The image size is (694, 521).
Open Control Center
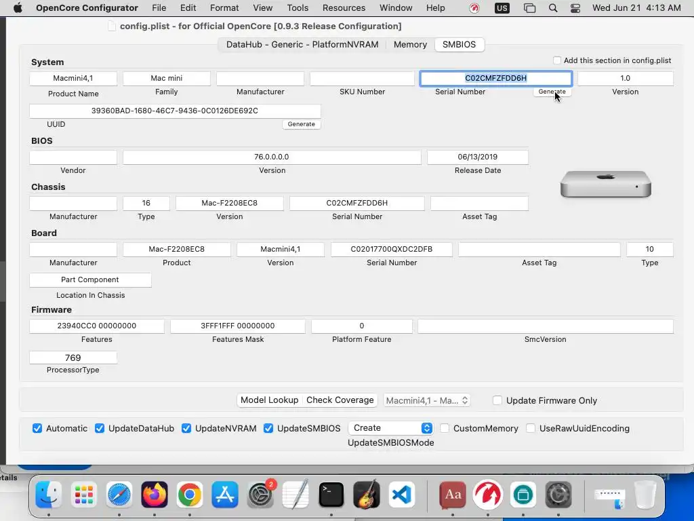point(575,8)
